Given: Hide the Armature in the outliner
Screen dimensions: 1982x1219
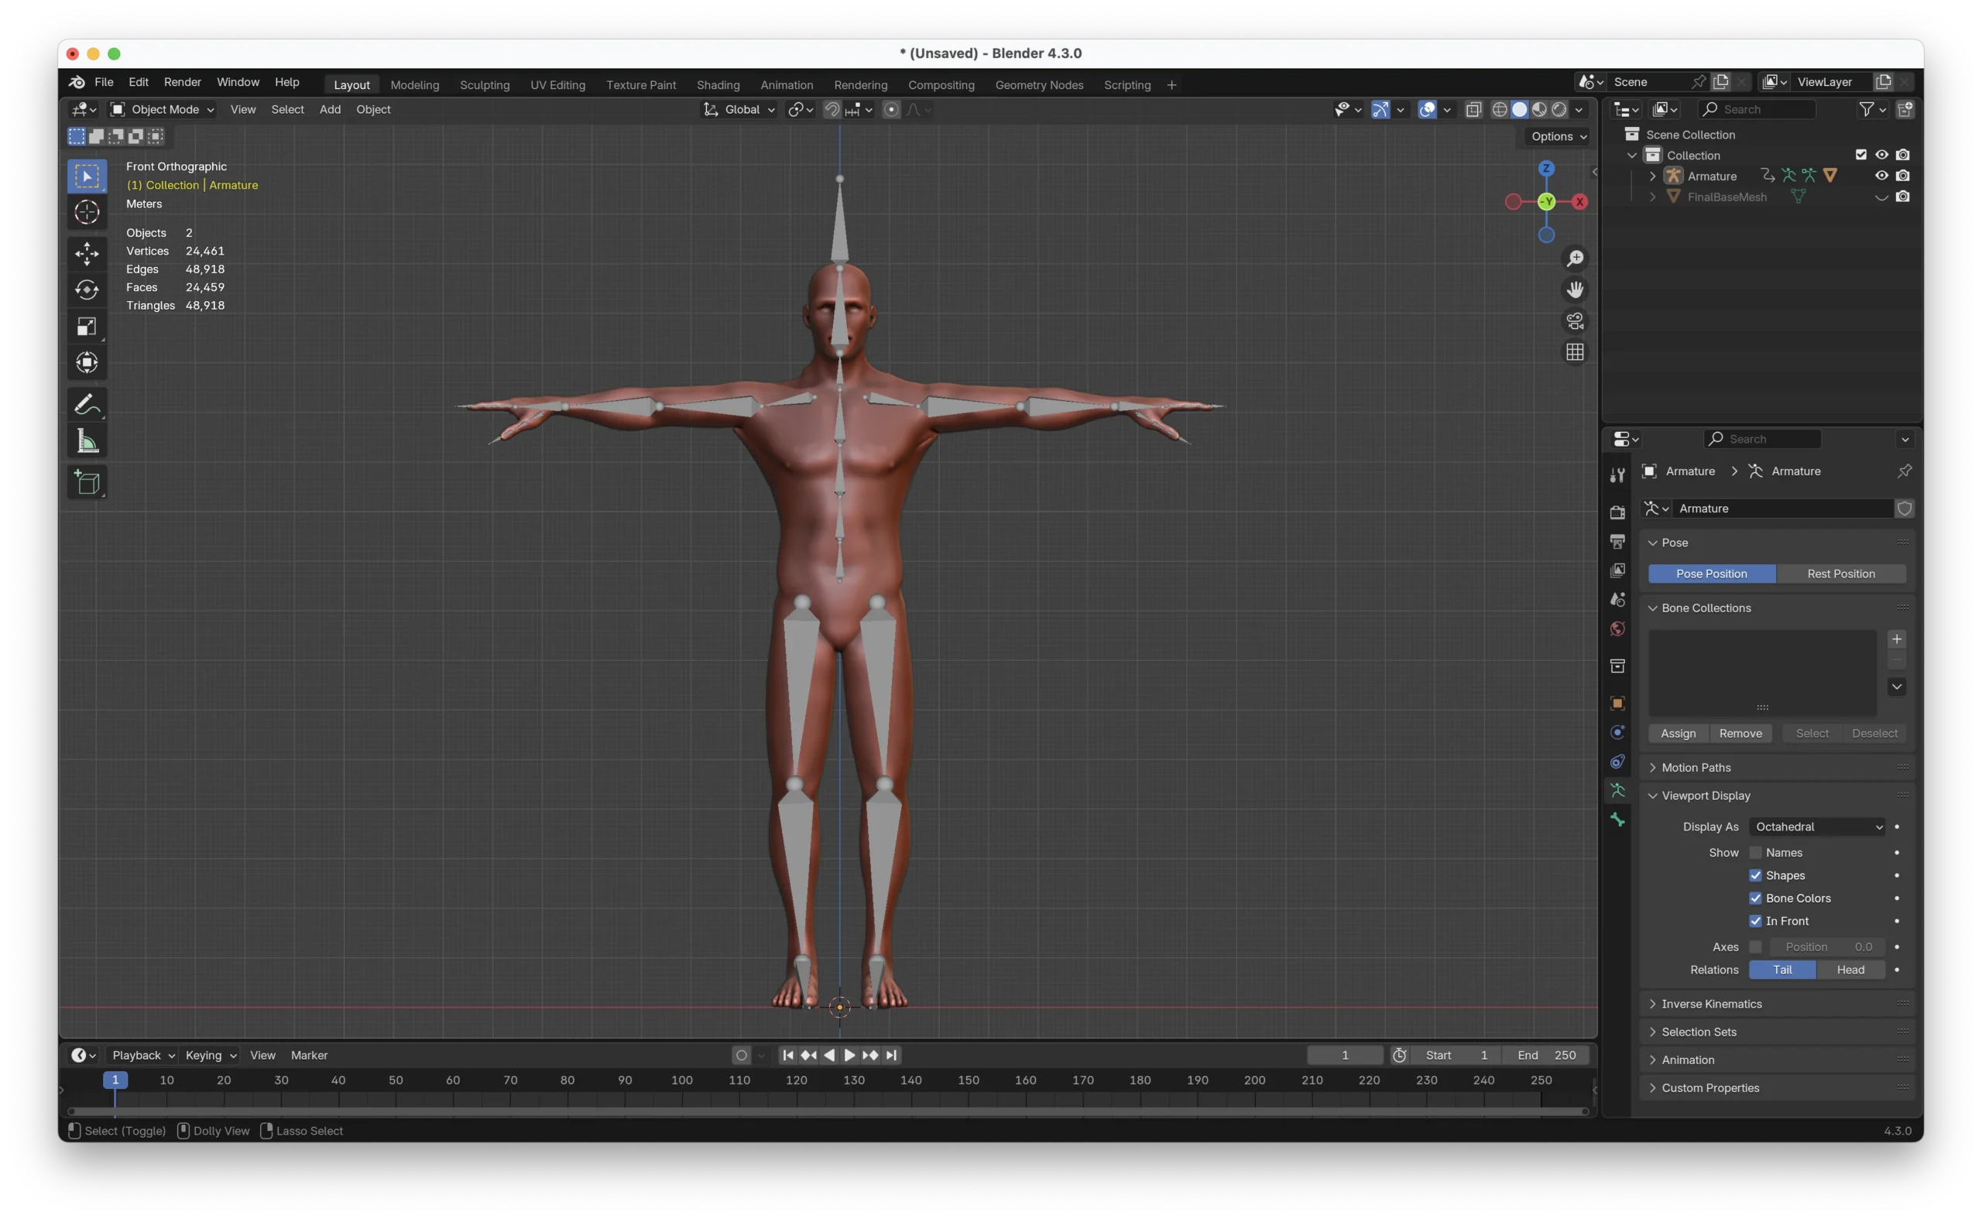Looking at the screenshot, I should 1881,176.
